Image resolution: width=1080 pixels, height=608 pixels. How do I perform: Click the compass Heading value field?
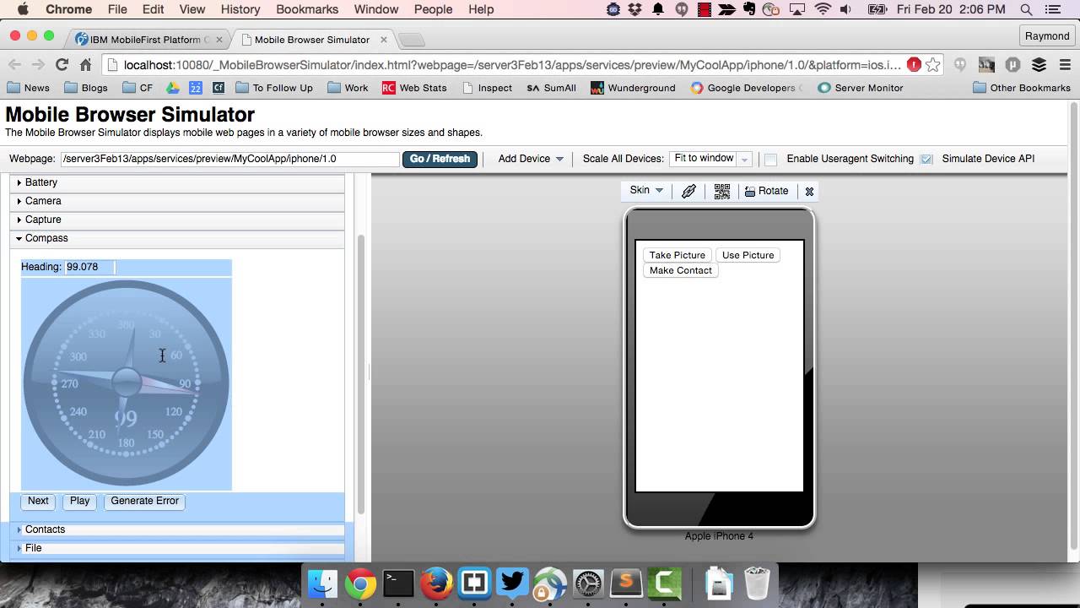coord(89,267)
